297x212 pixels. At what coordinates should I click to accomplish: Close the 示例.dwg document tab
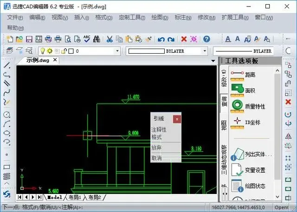[x=55, y=60]
